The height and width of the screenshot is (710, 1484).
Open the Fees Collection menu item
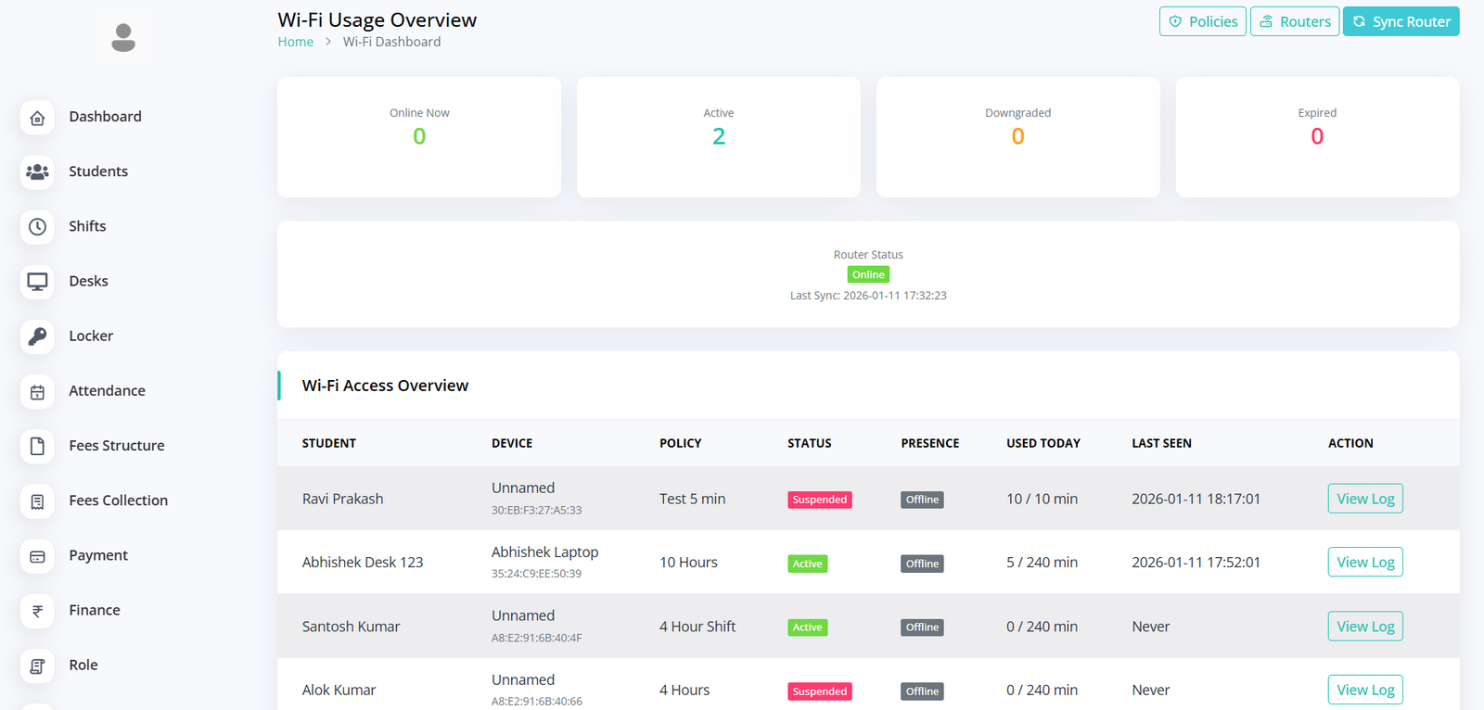coord(118,501)
